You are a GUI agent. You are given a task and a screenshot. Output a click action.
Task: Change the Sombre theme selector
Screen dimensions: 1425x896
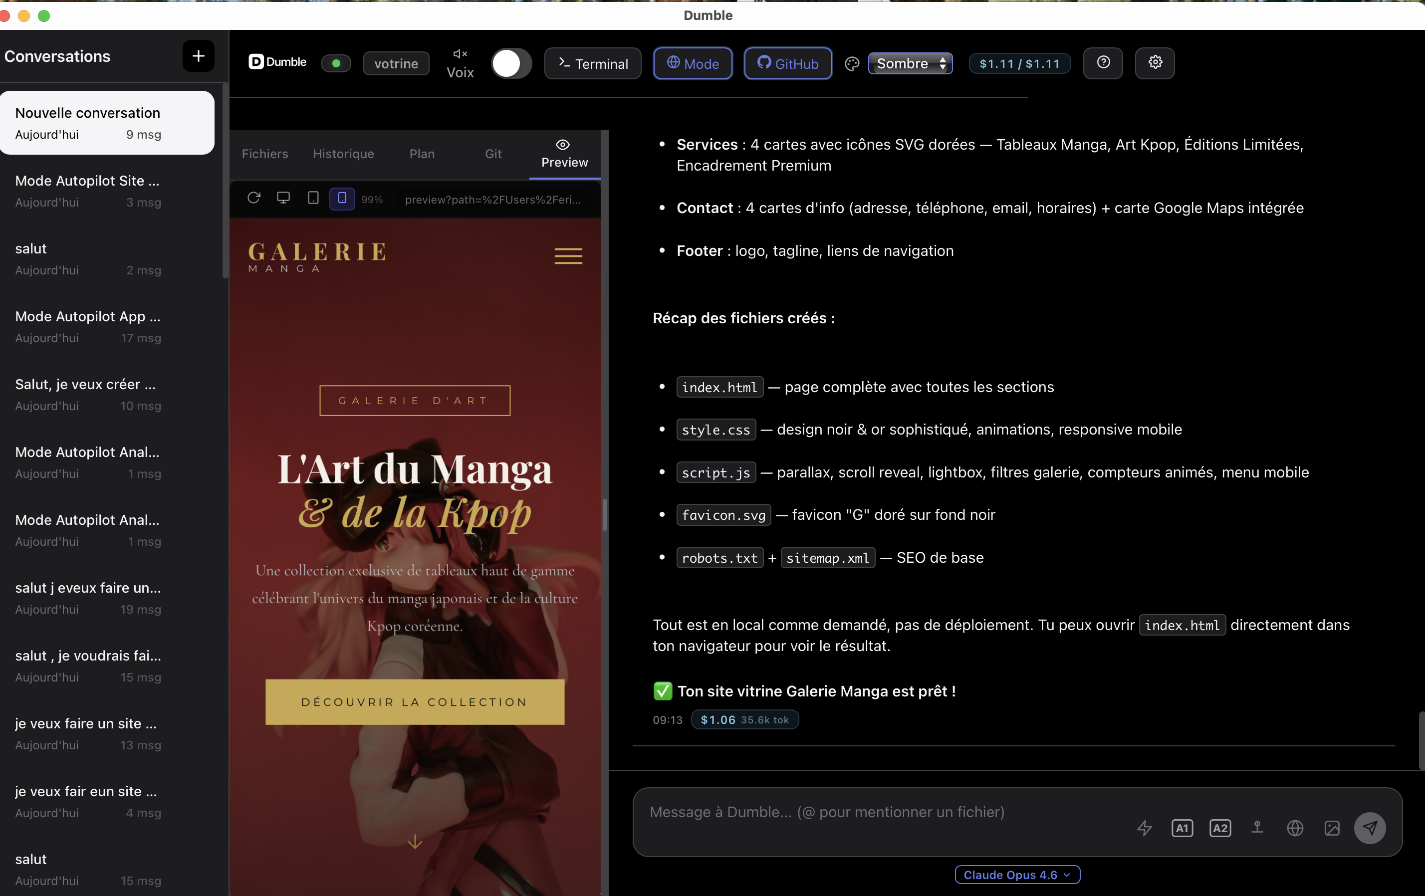pos(910,63)
